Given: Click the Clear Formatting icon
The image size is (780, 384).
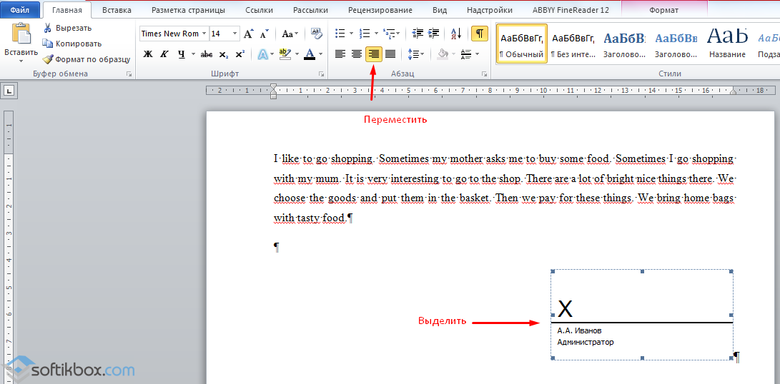Looking at the screenshot, I should click(x=316, y=34).
